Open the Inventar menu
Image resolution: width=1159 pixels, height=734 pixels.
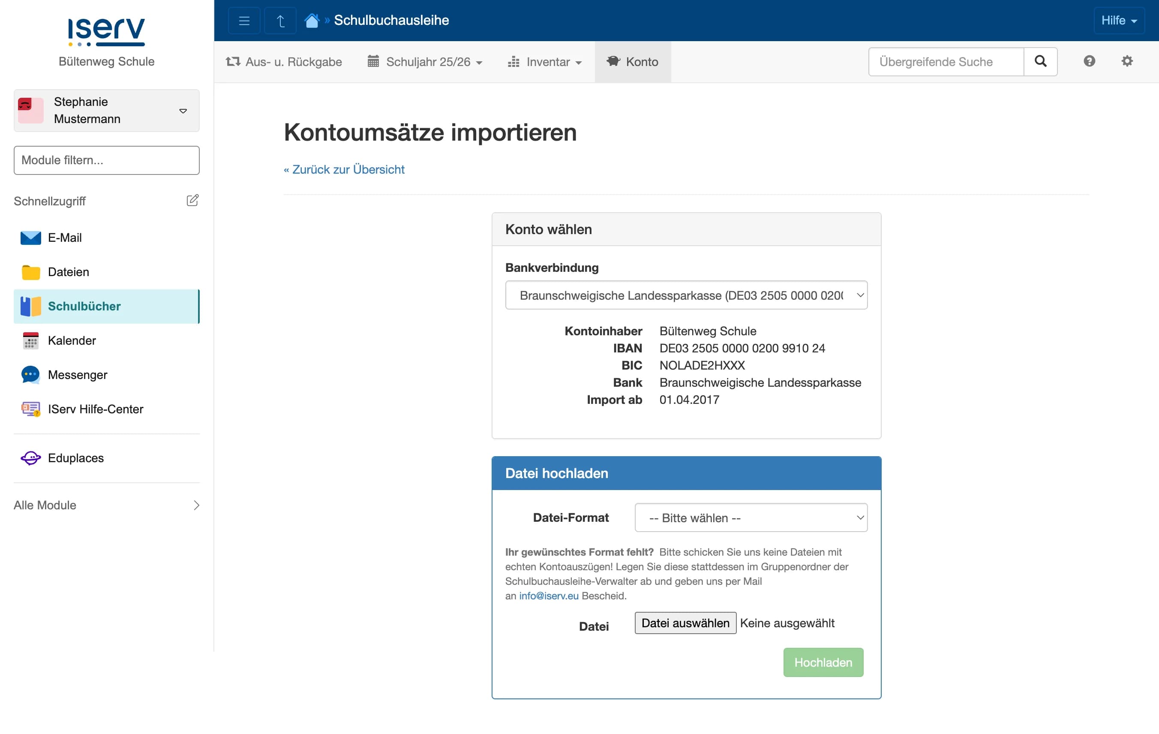[544, 62]
